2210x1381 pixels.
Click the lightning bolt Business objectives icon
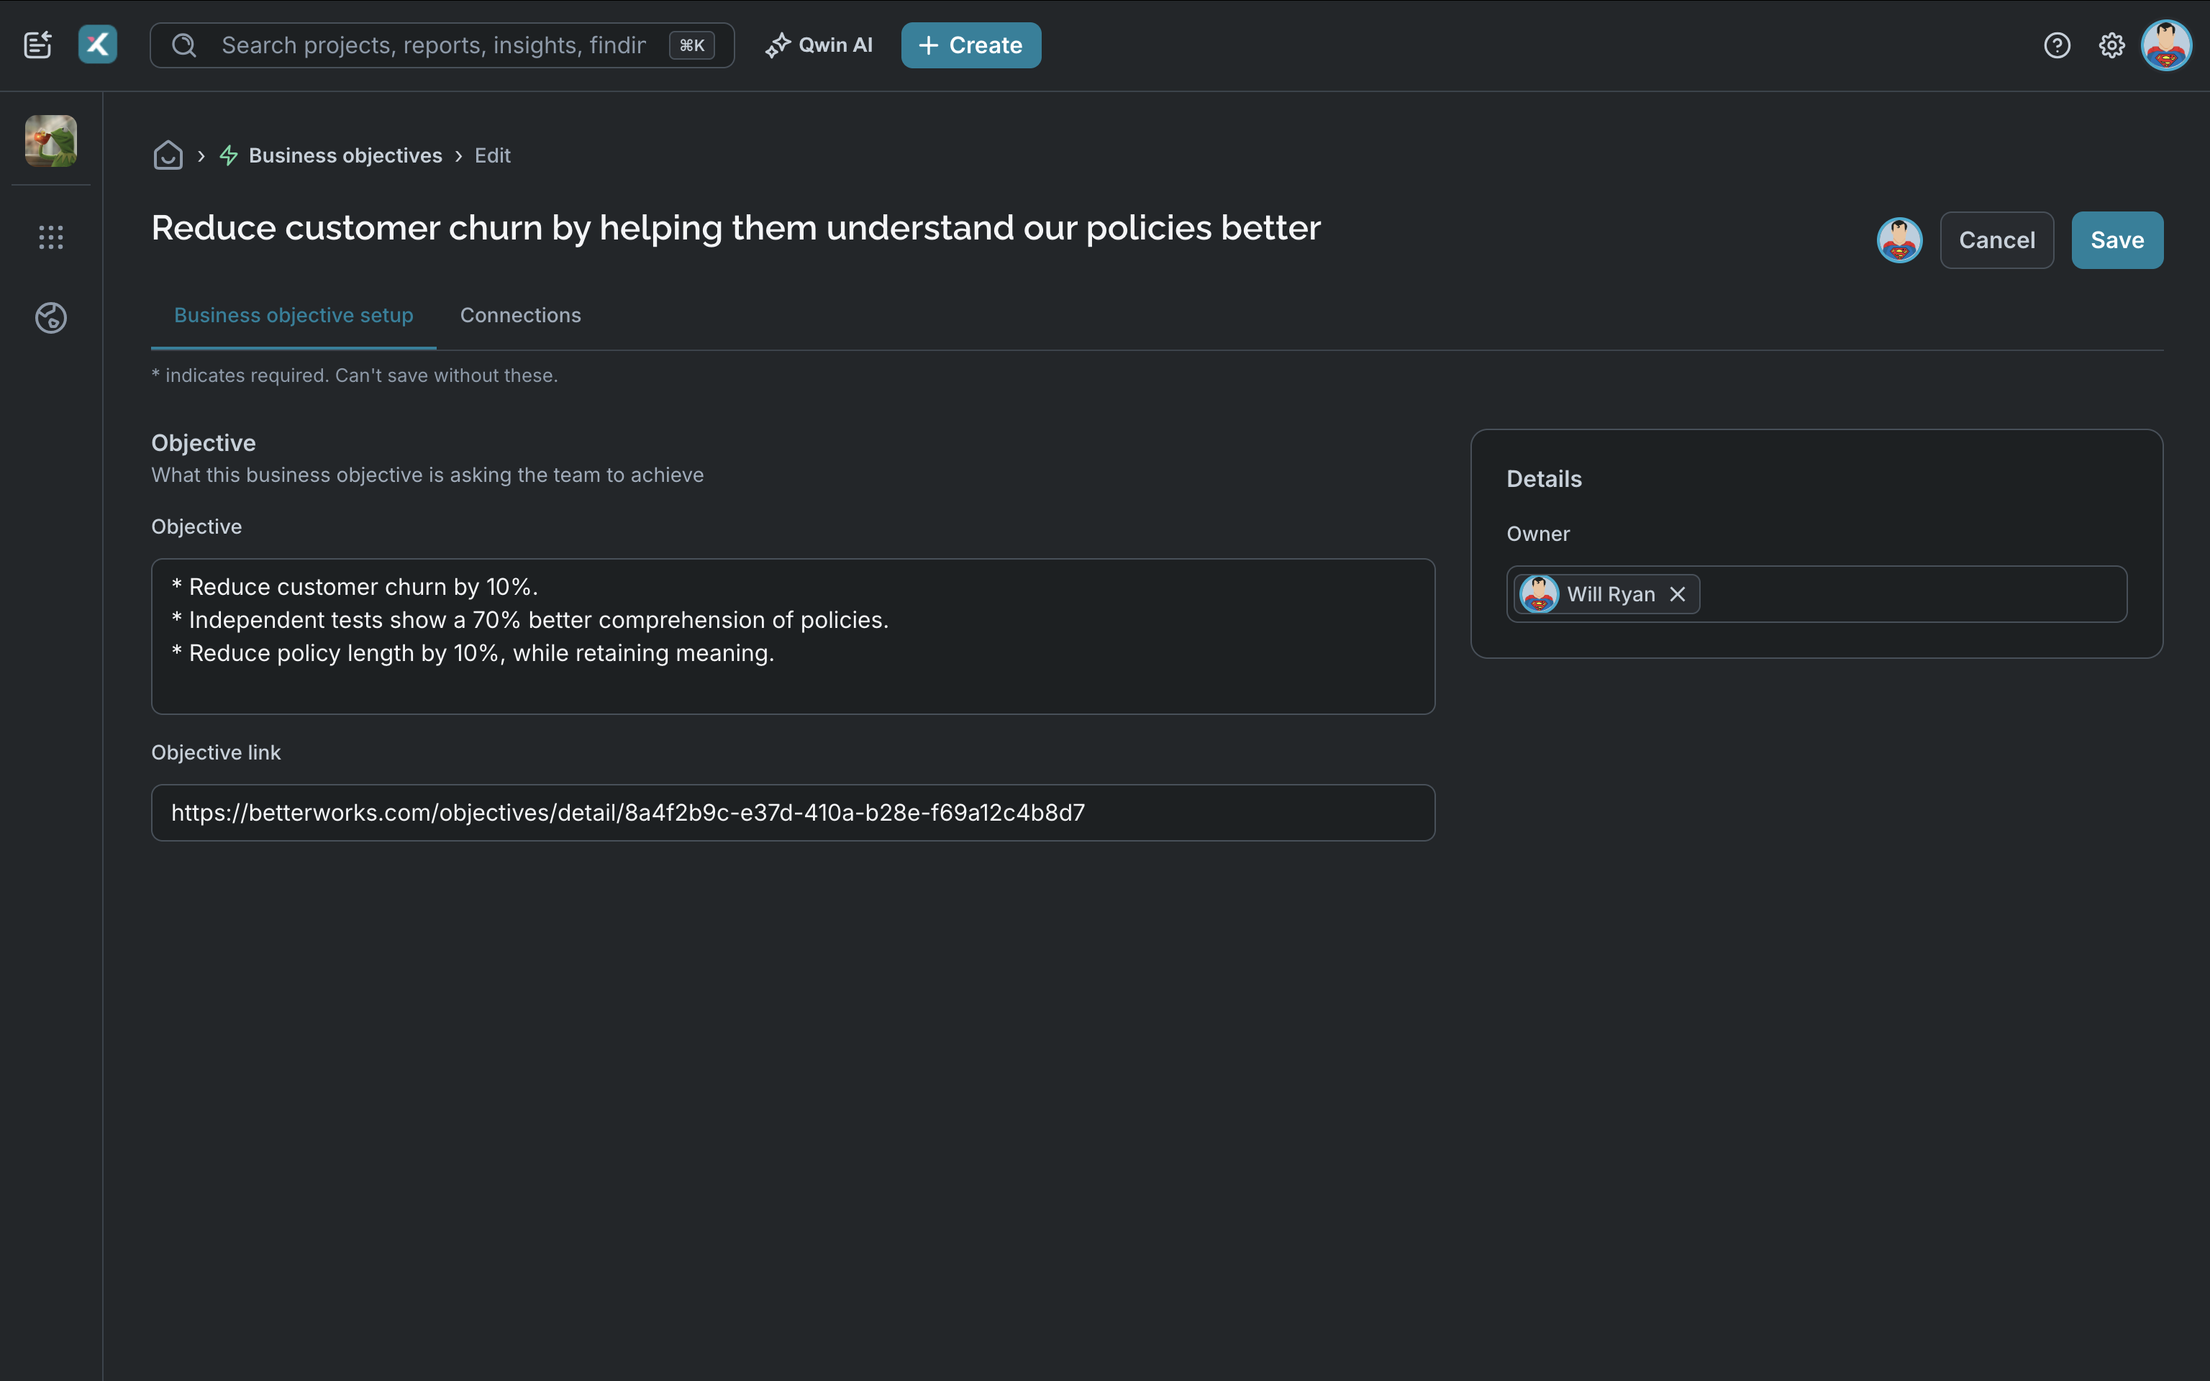tap(229, 155)
